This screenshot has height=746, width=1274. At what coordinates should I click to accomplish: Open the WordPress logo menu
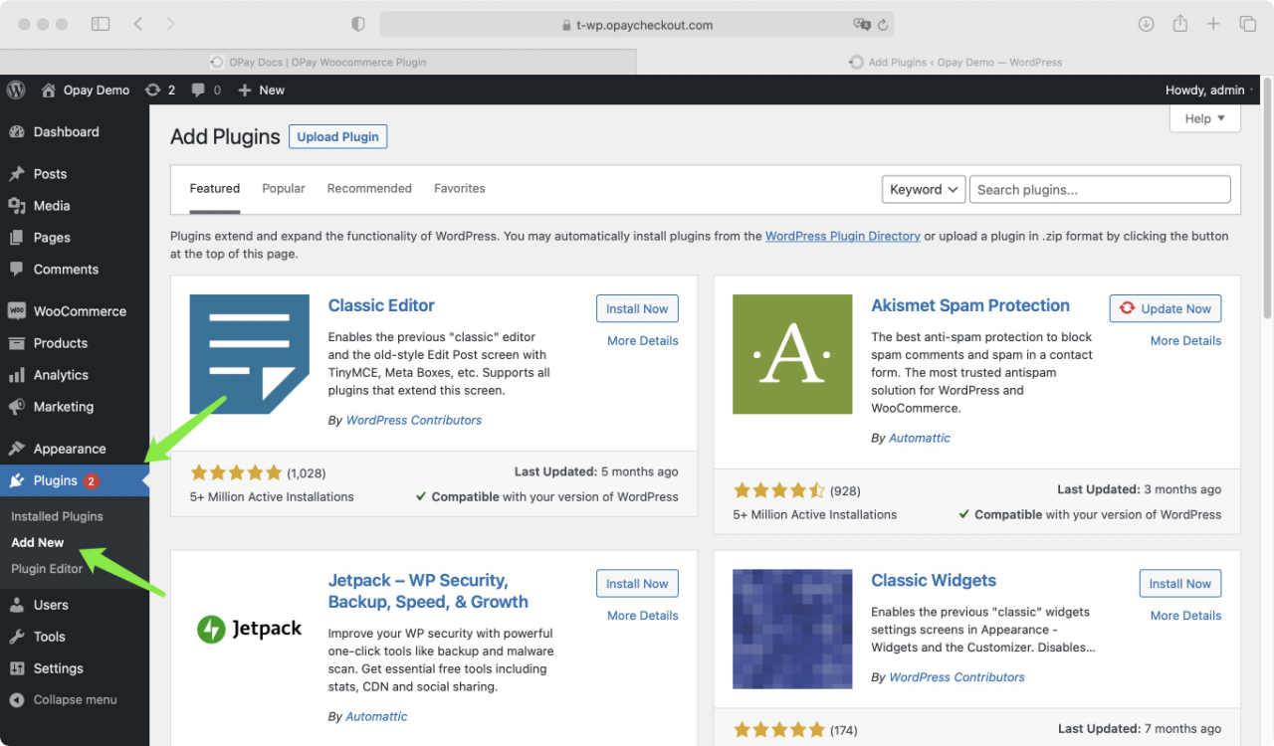click(x=16, y=90)
